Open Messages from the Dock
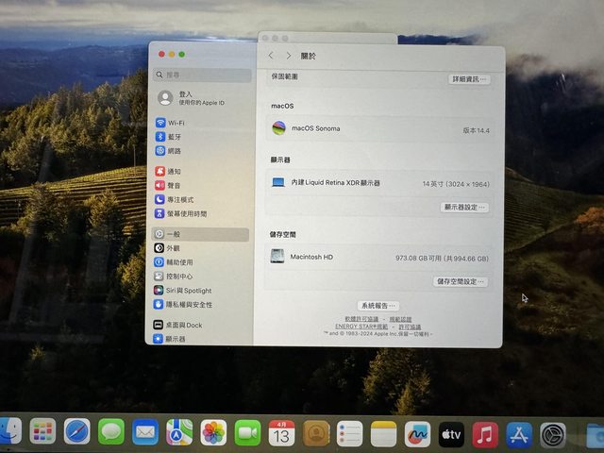The image size is (604, 453). pyautogui.click(x=111, y=432)
